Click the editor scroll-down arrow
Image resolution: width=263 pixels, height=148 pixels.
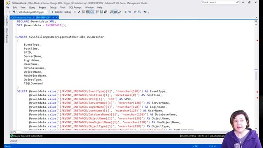(x=256, y=129)
